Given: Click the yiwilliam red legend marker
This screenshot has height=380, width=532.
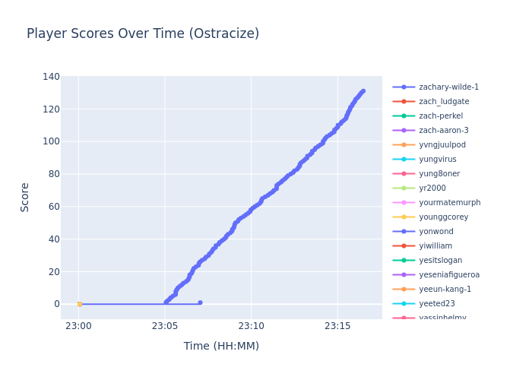Looking at the screenshot, I should tap(404, 246).
